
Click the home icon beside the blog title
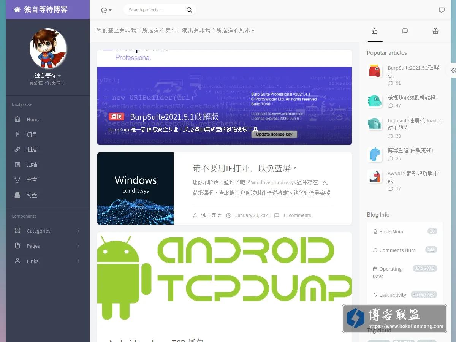tap(17, 10)
